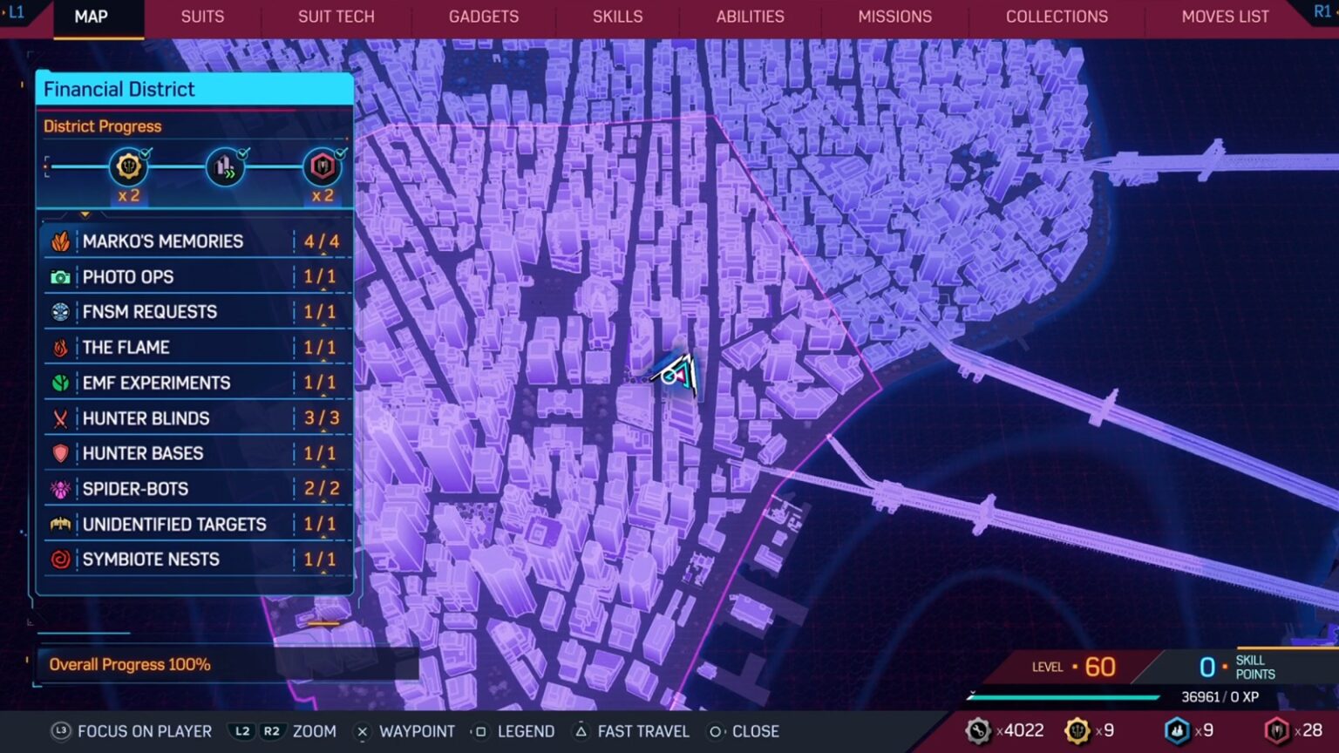Click the circle button Close icon
The image size is (1339, 753).
tap(715, 731)
